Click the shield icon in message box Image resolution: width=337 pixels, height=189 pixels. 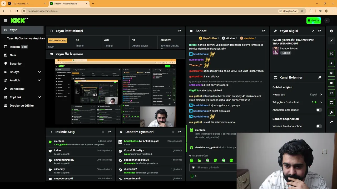[x=193, y=167]
